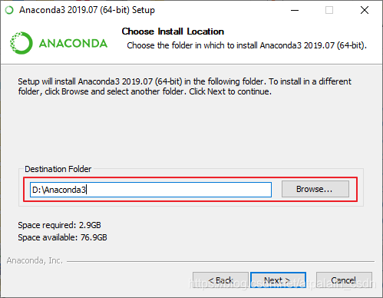This screenshot has height=298, width=383.
Task: Continue installation with Next >
Action: click(278, 280)
